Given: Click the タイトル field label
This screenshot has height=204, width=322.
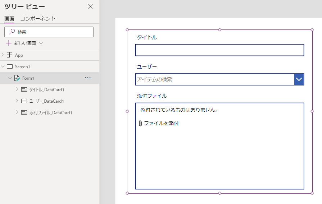Looking at the screenshot, I should click(147, 37).
